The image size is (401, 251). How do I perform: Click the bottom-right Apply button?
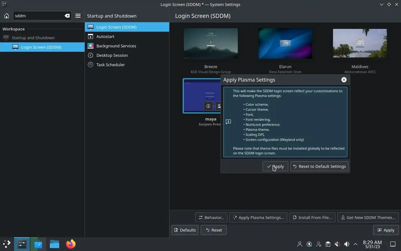click(386, 230)
